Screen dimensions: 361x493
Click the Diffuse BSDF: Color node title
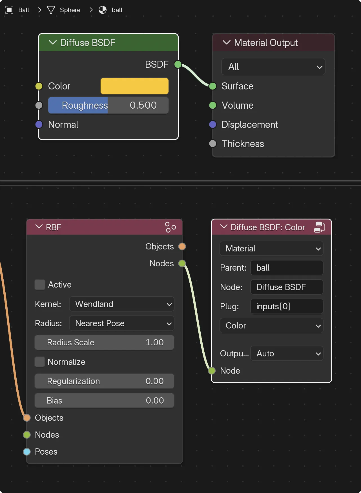click(268, 227)
